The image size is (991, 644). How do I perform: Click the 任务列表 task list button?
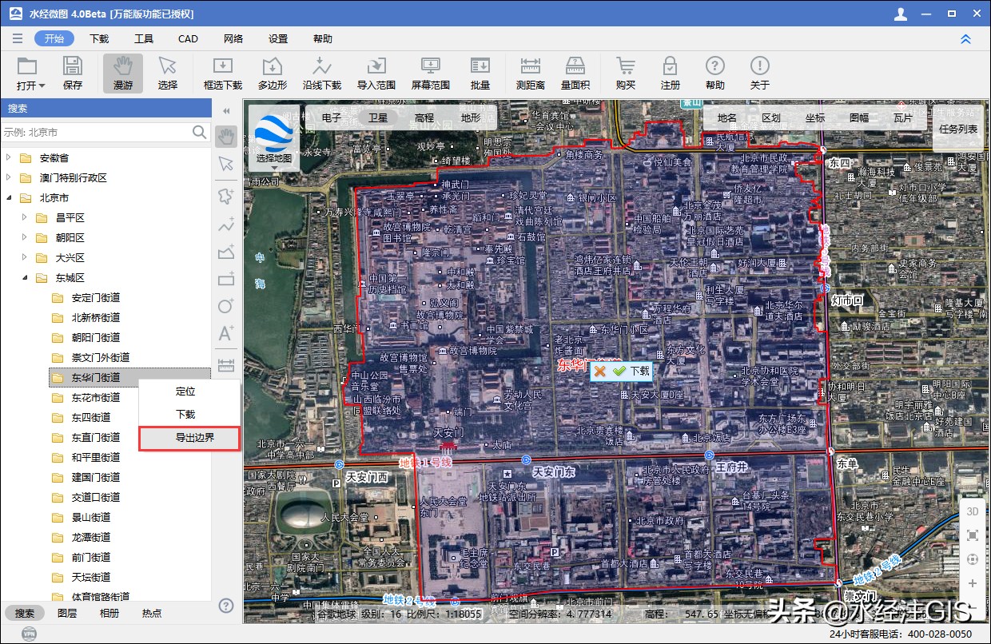957,129
